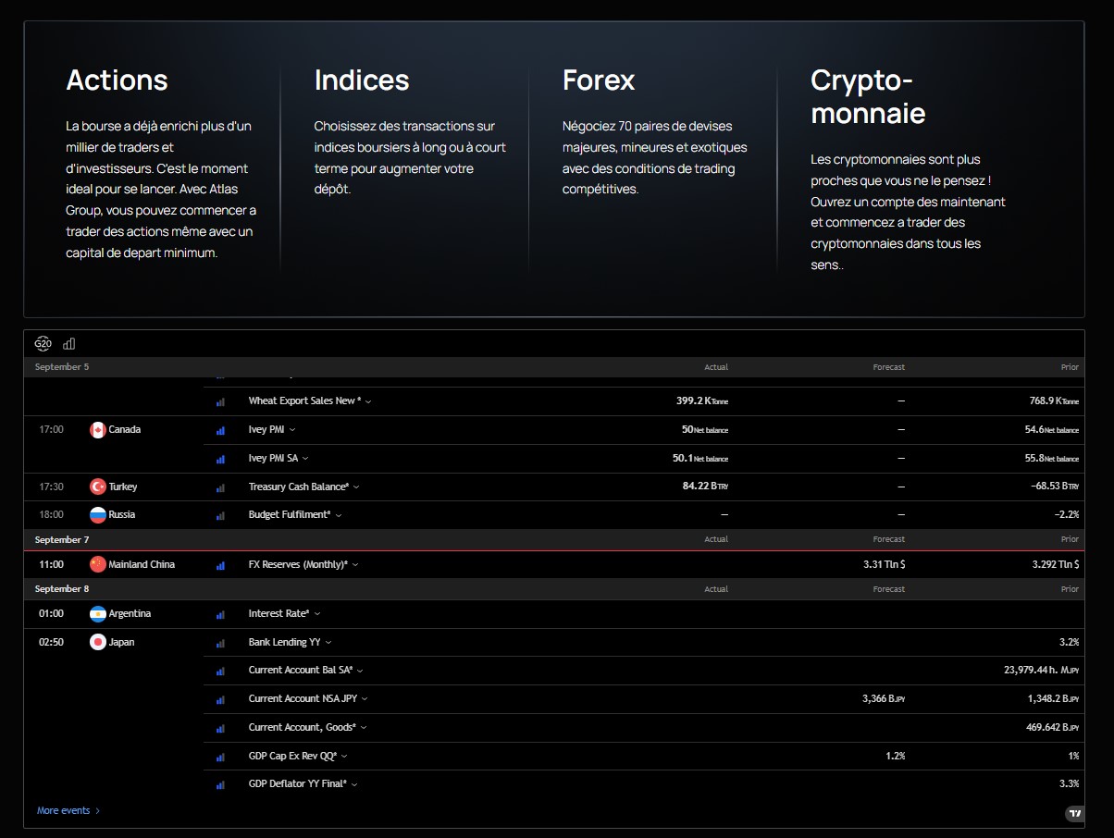Select the Crypto-monnaie heading
1114x838 pixels.
pyautogui.click(x=868, y=96)
